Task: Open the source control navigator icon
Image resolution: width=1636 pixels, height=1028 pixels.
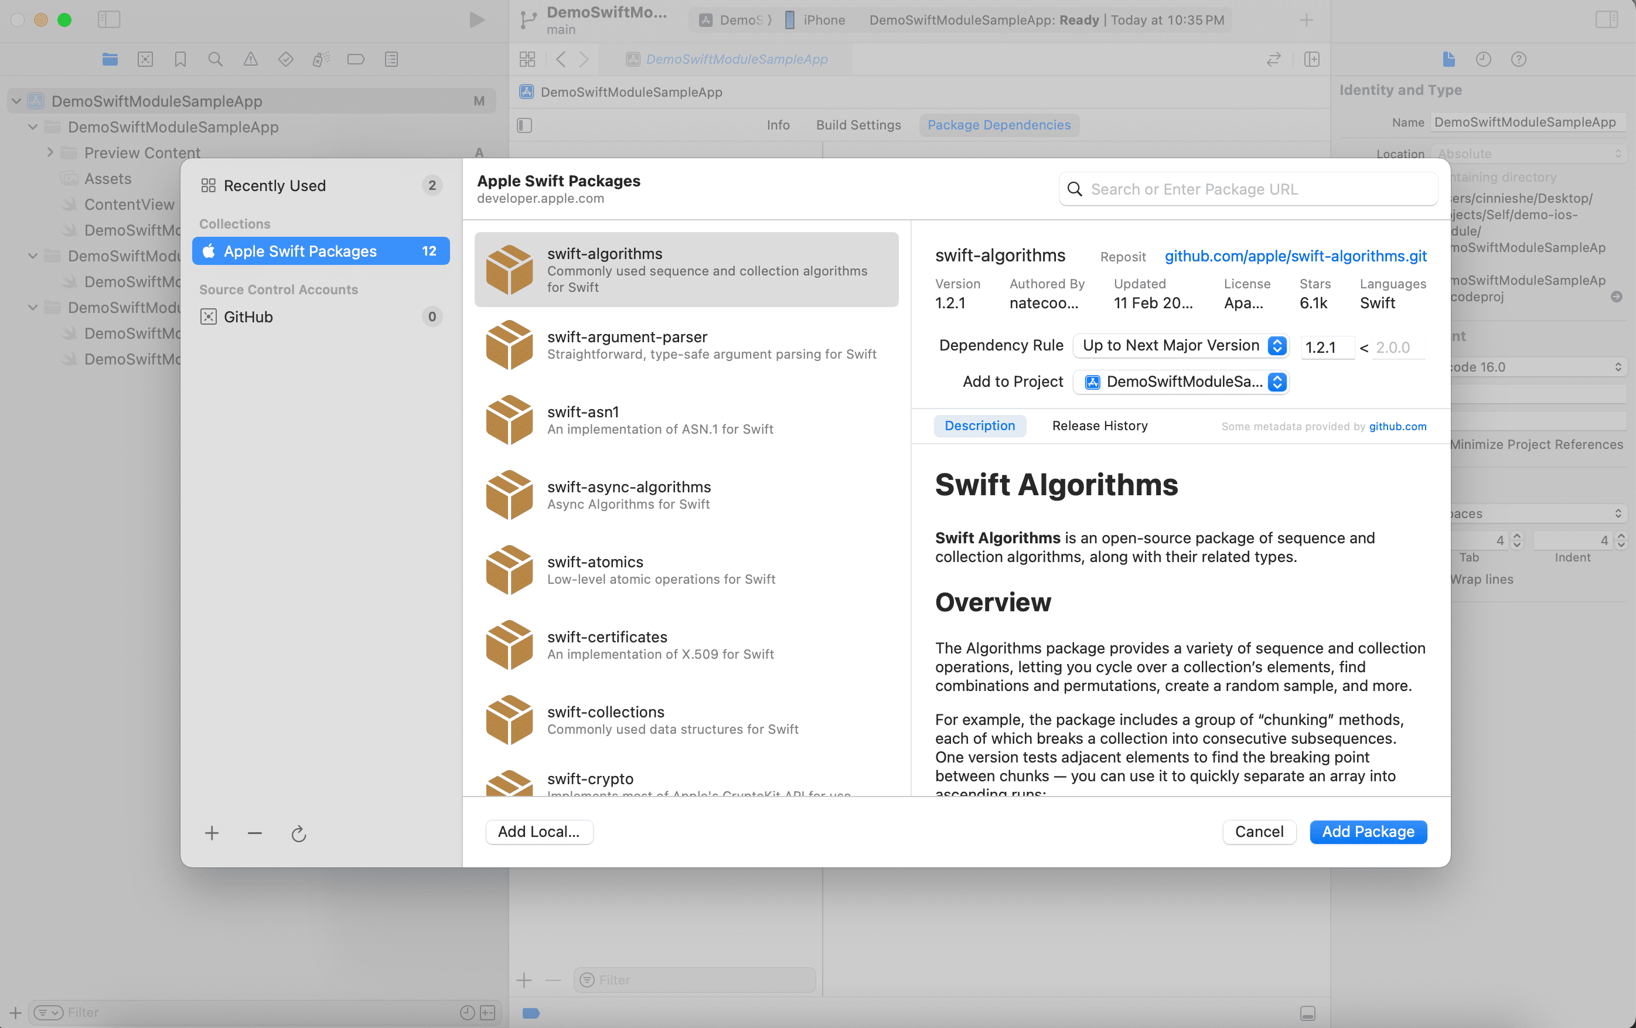Action: point(145,59)
